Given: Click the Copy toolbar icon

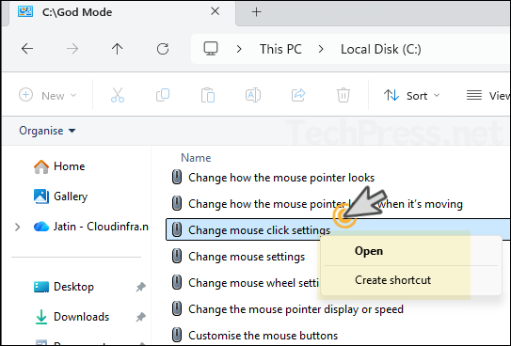Looking at the screenshot, I should click(163, 95).
